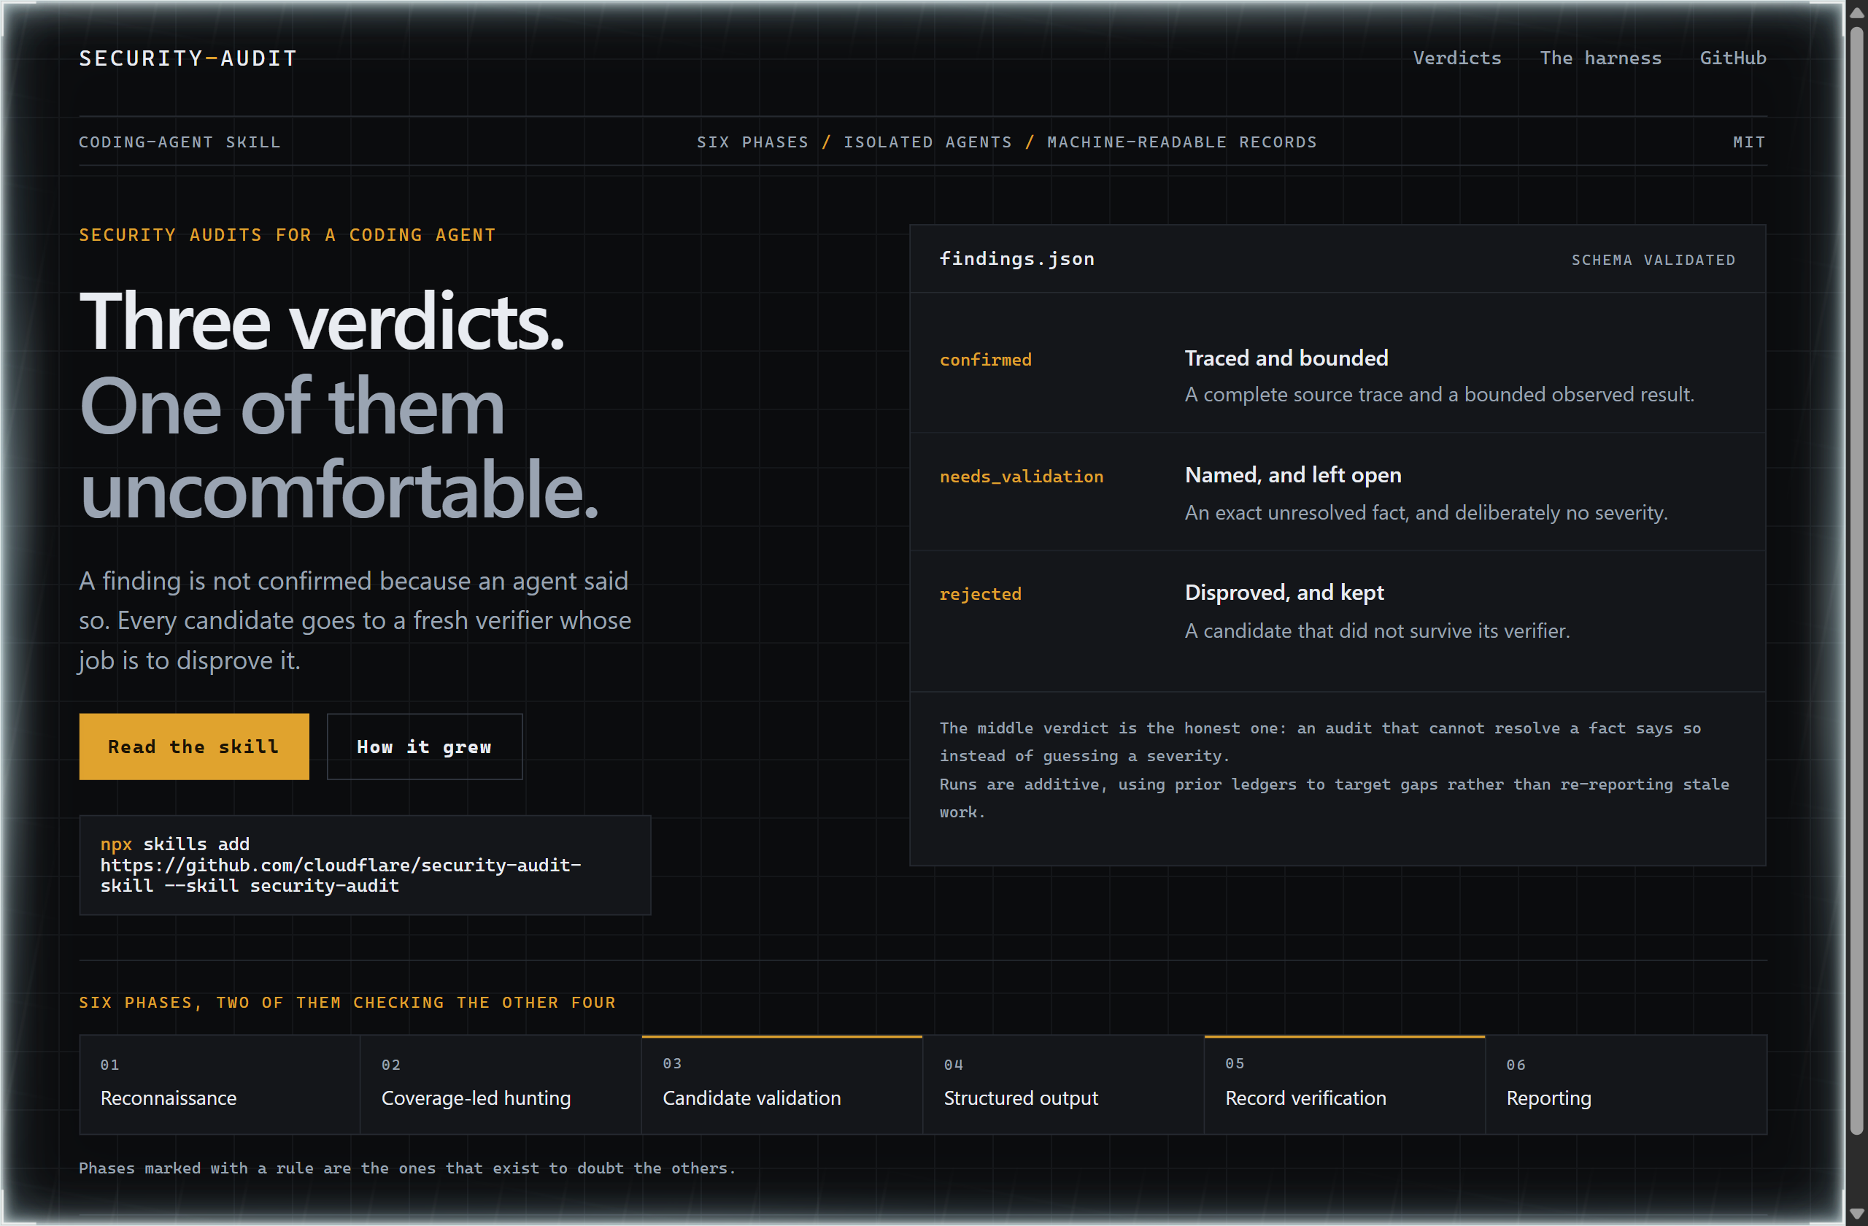This screenshot has height=1226, width=1868.
Task: Open the Verdicts nav link
Action: point(1456,58)
